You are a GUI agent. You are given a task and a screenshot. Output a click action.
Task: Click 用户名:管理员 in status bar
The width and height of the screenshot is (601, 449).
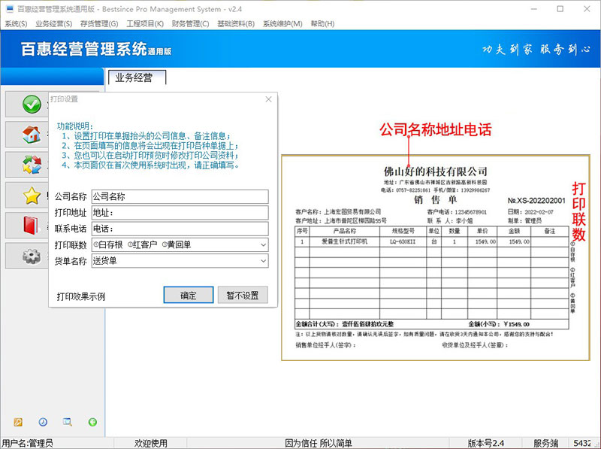(x=27, y=443)
